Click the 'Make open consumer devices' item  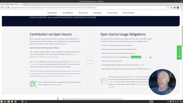tap(112, 61)
